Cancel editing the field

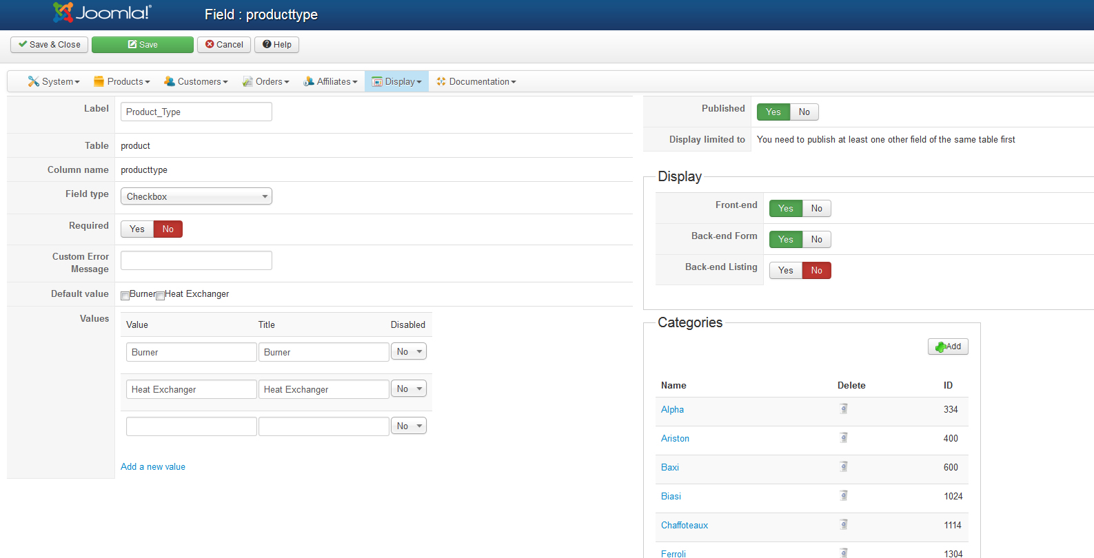pyautogui.click(x=224, y=45)
